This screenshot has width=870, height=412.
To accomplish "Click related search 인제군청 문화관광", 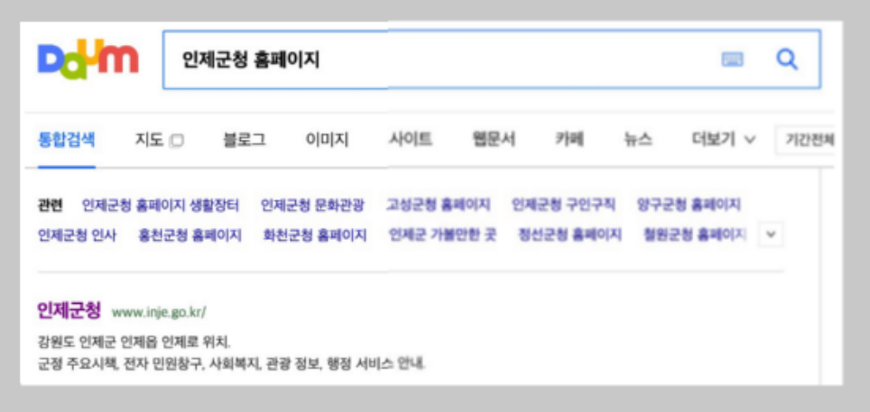I will (x=312, y=206).
